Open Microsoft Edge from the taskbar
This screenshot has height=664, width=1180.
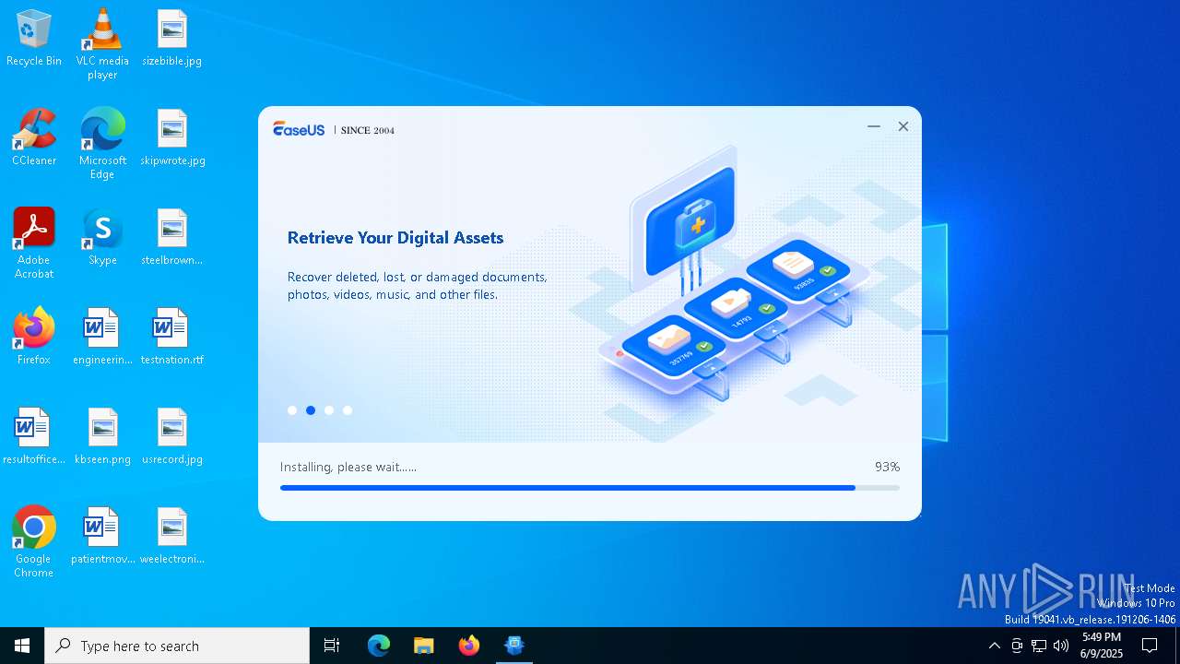pos(379,646)
